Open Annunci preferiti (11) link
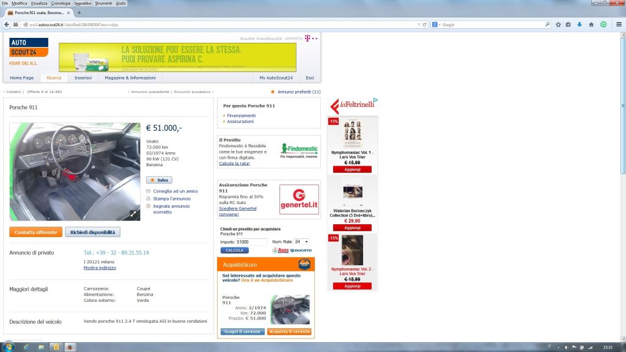The height and width of the screenshot is (352, 626). 299,92
